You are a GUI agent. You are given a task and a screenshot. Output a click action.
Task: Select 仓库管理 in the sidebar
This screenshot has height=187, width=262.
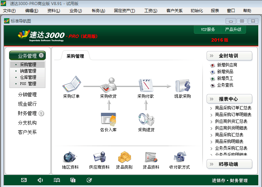tap(27, 77)
